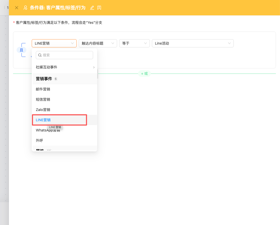Choose LINE营销 option in list
This screenshot has height=225, width=280.
pyautogui.click(x=43, y=120)
